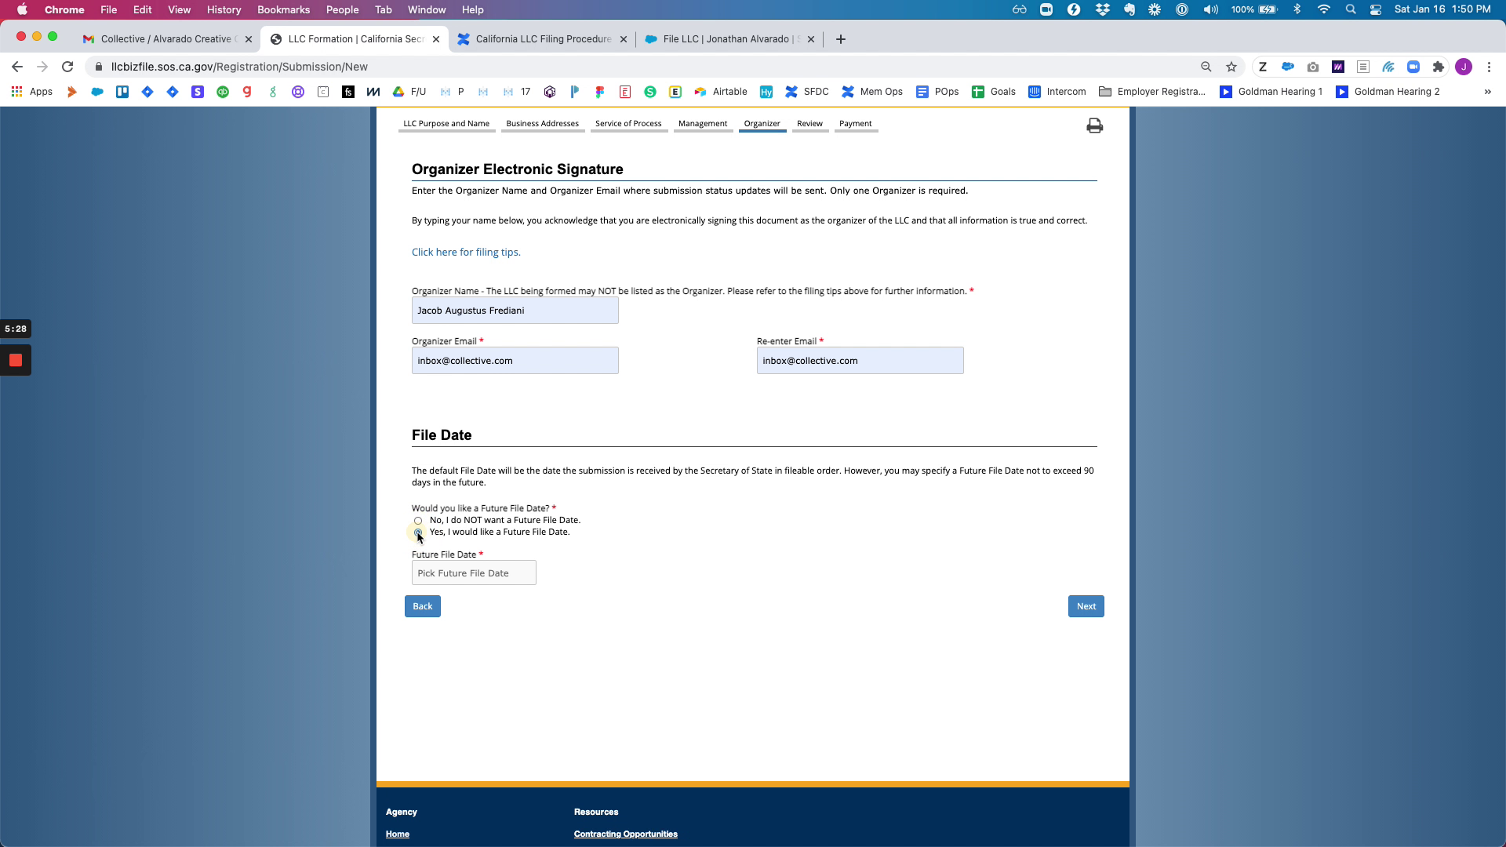Viewport: 1506px width, 847px height.
Task: Open the Chrome extensions puzzle icon
Action: point(1438,67)
